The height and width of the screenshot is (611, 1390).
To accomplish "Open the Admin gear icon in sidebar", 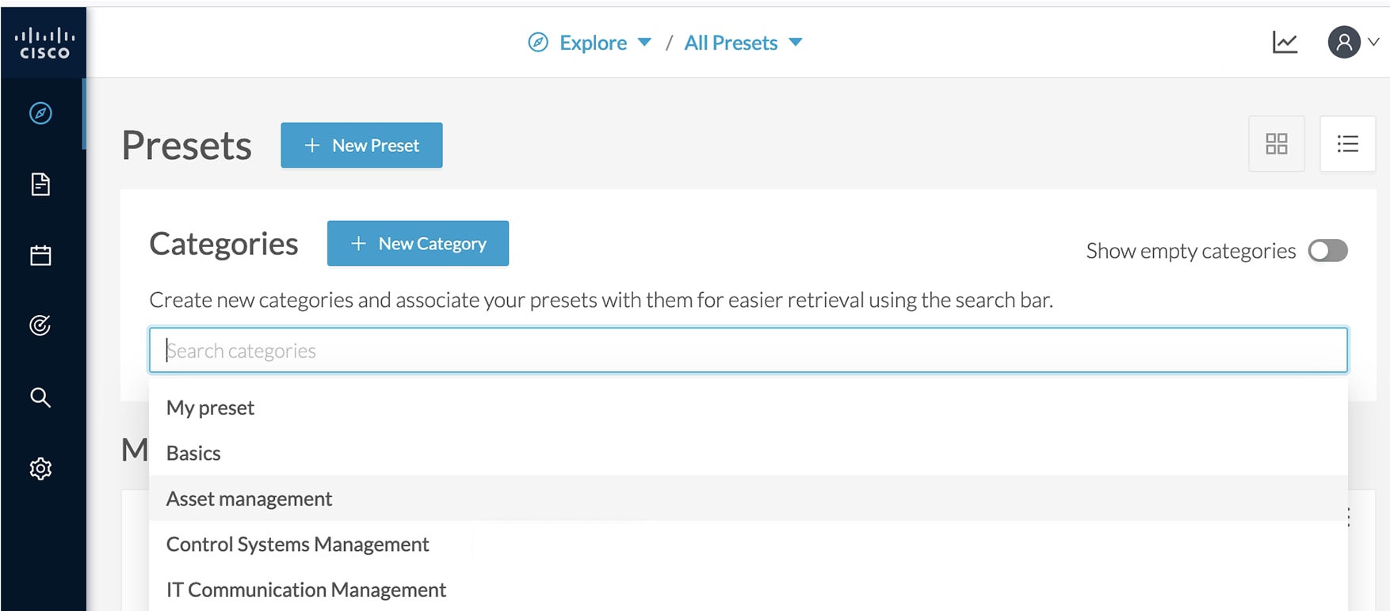I will point(40,469).
